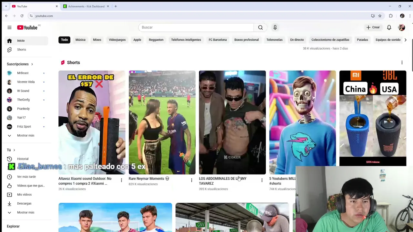Select the Patadas chip

362,40
